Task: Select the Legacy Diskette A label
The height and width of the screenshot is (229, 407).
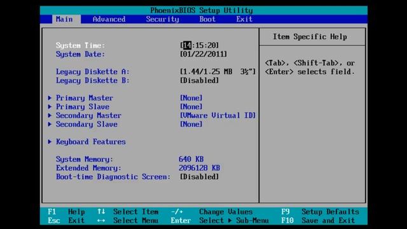Action: [x=93, y=72]
